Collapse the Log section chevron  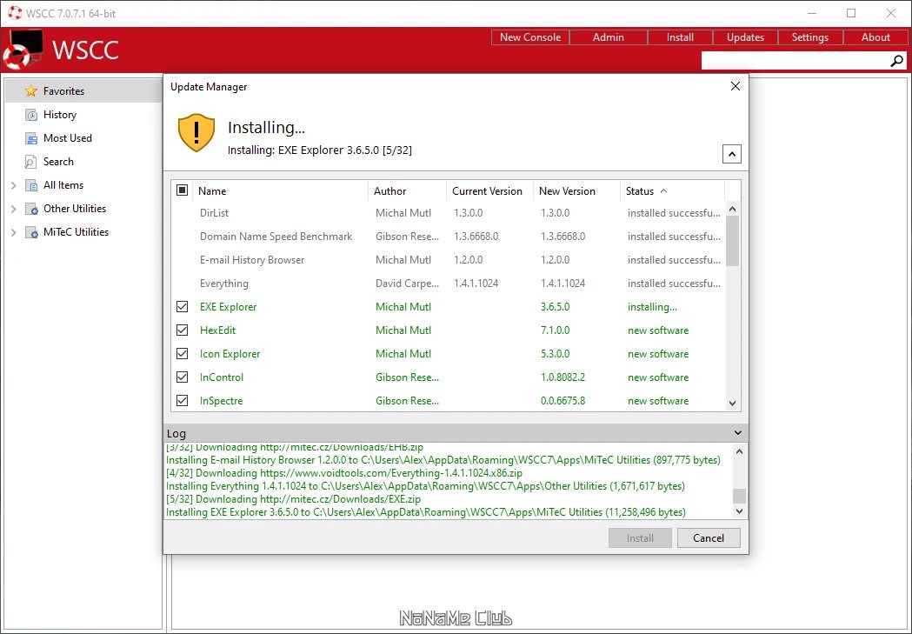(x=737, y=433)
